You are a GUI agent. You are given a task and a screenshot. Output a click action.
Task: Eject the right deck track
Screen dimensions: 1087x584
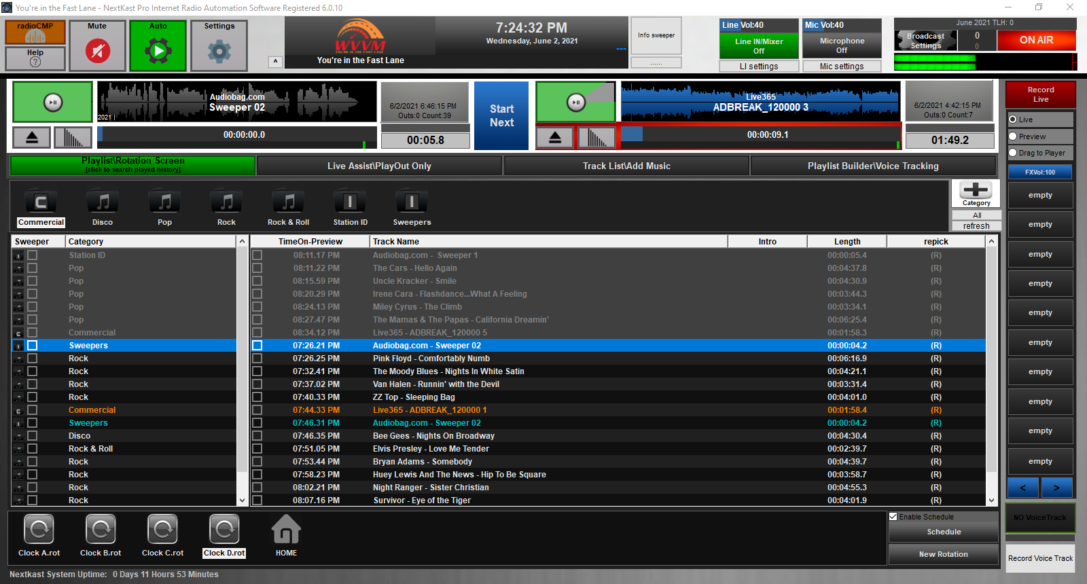tap(555, 138)
